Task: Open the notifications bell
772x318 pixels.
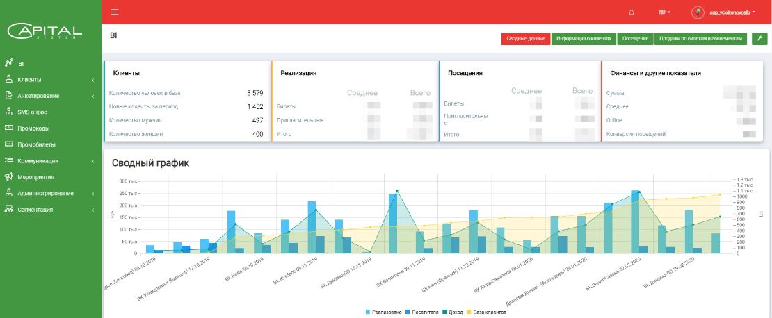Action: [x=632, y=12]
